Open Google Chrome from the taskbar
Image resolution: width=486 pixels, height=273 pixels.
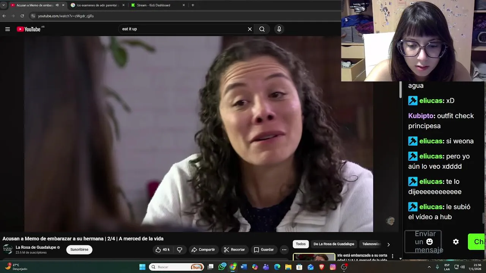pyautogui.click(x=233, y=267)
